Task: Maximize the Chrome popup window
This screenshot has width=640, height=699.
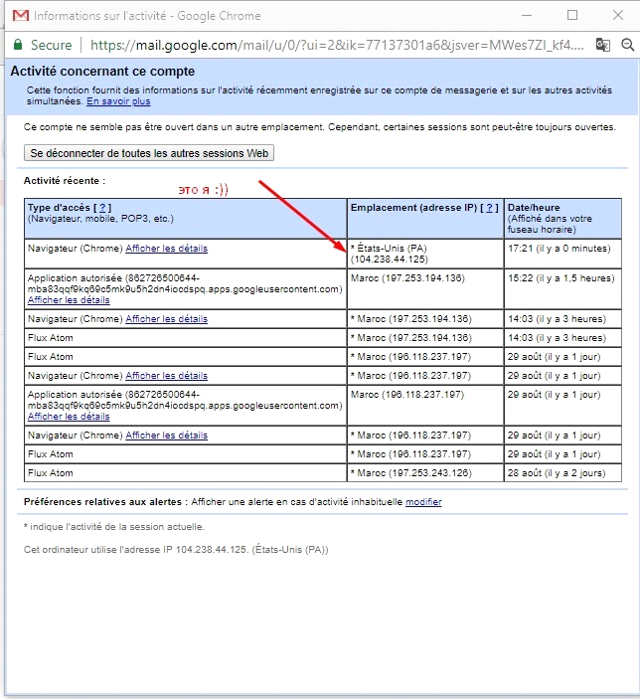Action: coord(572,16)
